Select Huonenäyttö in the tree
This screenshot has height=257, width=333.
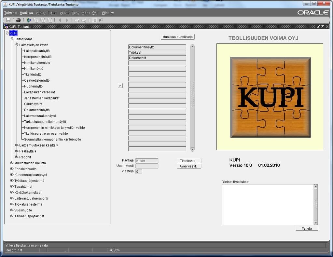pyautogui.click(x=33, y=87)
